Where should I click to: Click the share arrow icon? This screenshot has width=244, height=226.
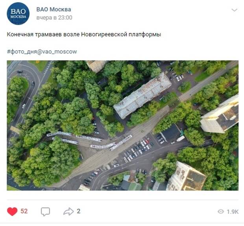[x=68, y=211]
